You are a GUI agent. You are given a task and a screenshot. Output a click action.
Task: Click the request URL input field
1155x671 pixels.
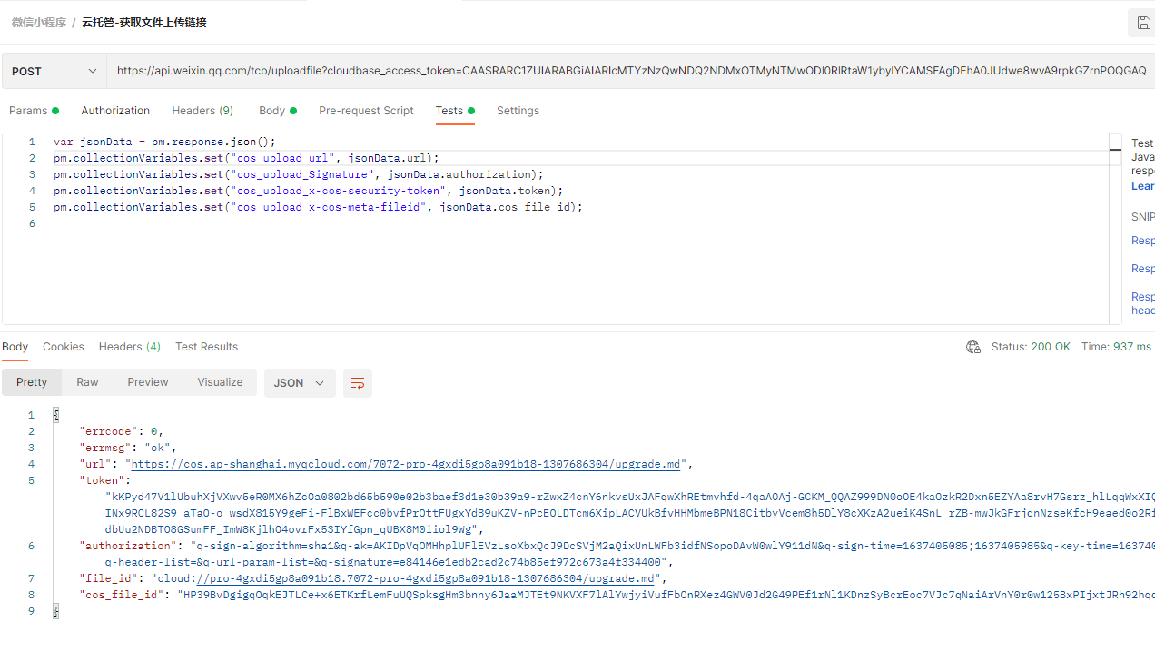[631, 71]
